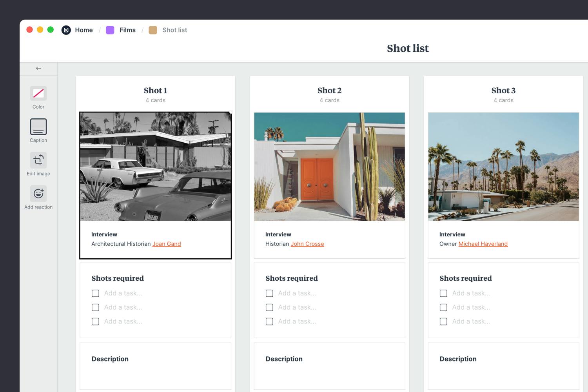
Task: Check the second task checkbox under Shot 2
Action: point(269,307)
